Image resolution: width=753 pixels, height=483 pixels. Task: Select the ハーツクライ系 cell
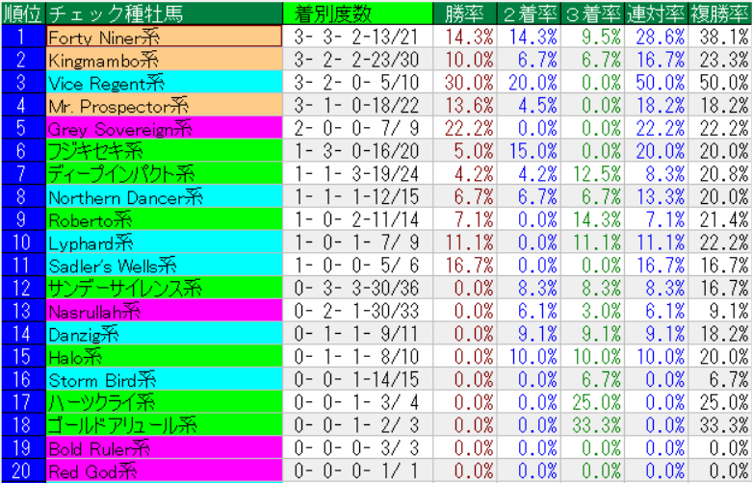[x=165, y=402]
